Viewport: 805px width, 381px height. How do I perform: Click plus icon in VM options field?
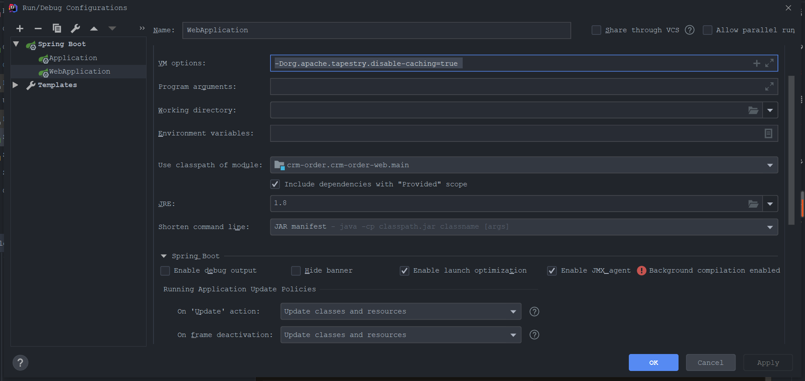(x=757, y=64)
